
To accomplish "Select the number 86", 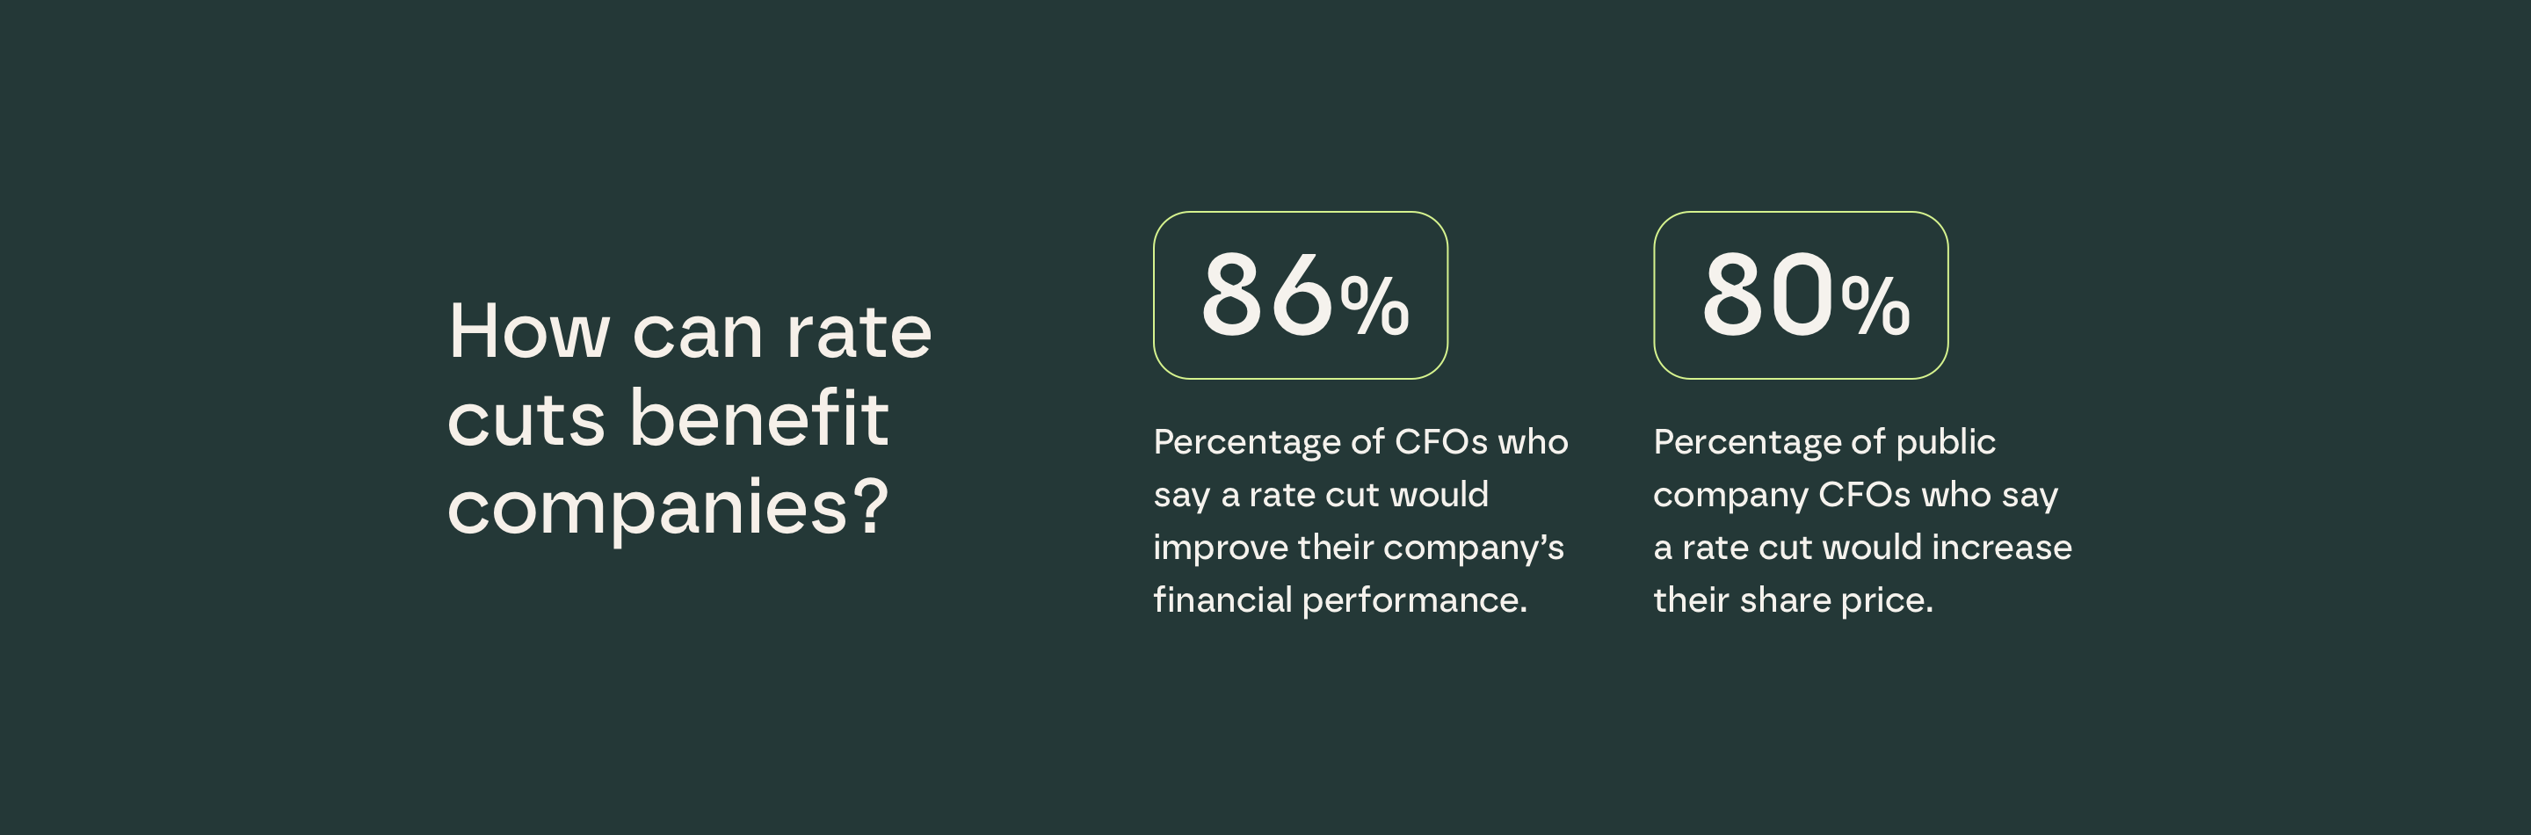I will [1266, 294].
